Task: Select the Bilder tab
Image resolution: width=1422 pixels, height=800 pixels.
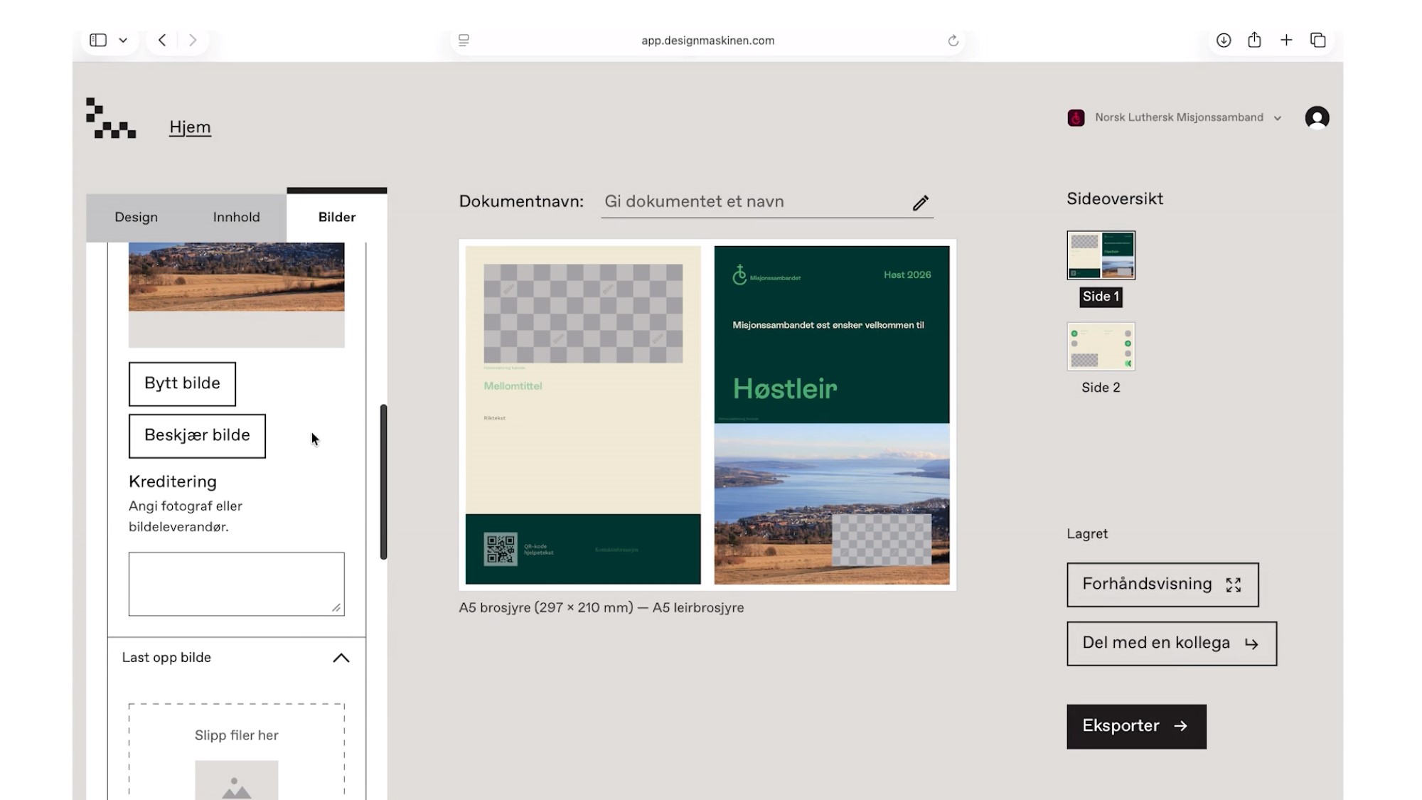Action: (x=336, y=217)
